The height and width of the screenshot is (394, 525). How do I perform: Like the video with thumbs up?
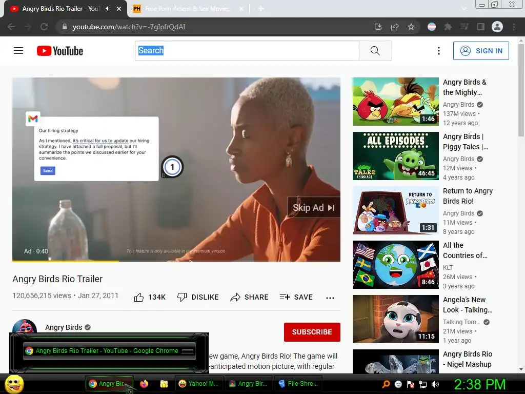150,297
